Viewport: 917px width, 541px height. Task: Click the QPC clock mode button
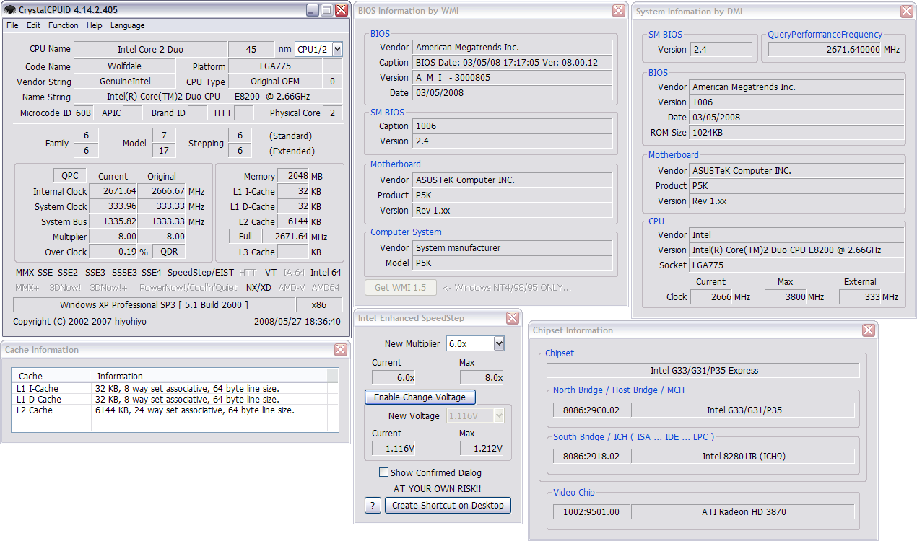[70, 176]
